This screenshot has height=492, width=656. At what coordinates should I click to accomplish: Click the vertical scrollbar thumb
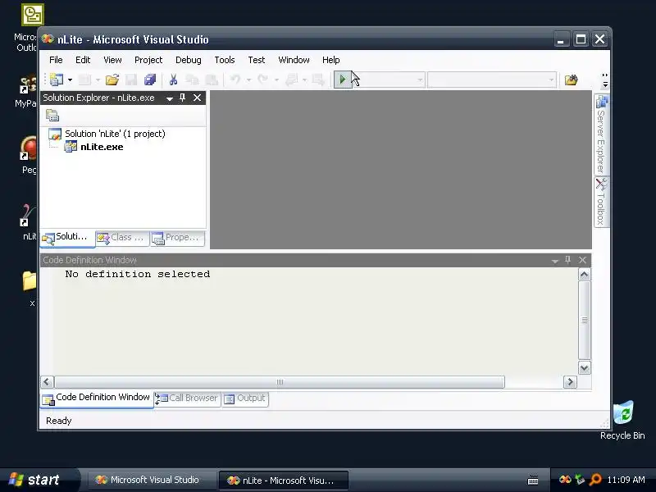585,321
